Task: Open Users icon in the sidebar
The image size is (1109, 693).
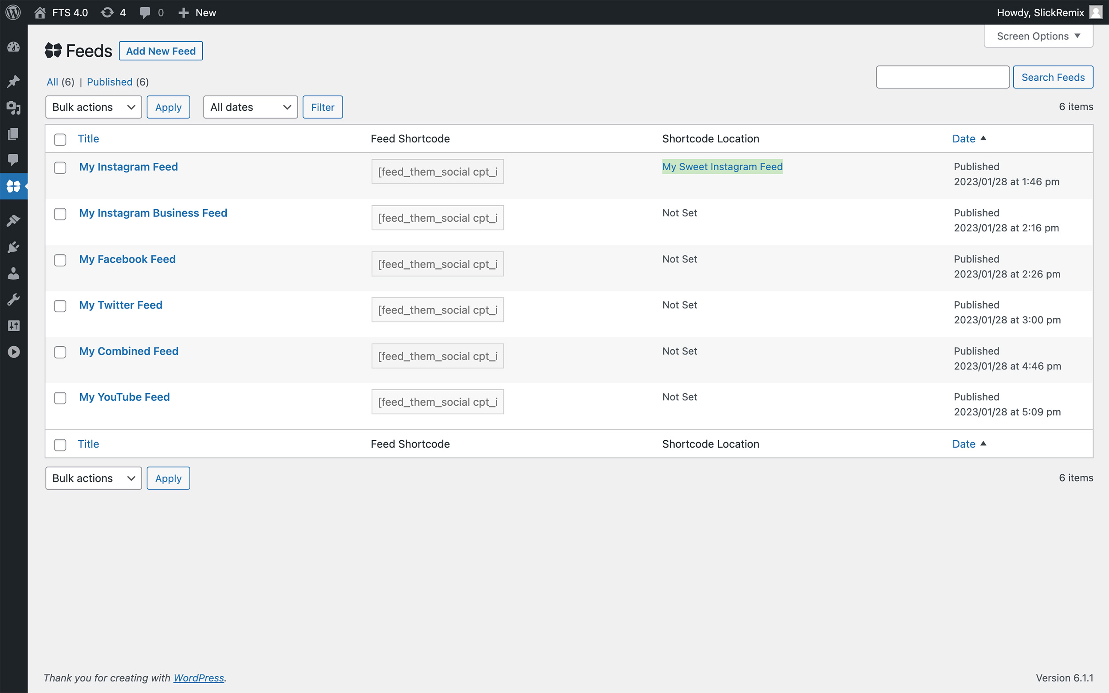Action: [x=13, y=274]
